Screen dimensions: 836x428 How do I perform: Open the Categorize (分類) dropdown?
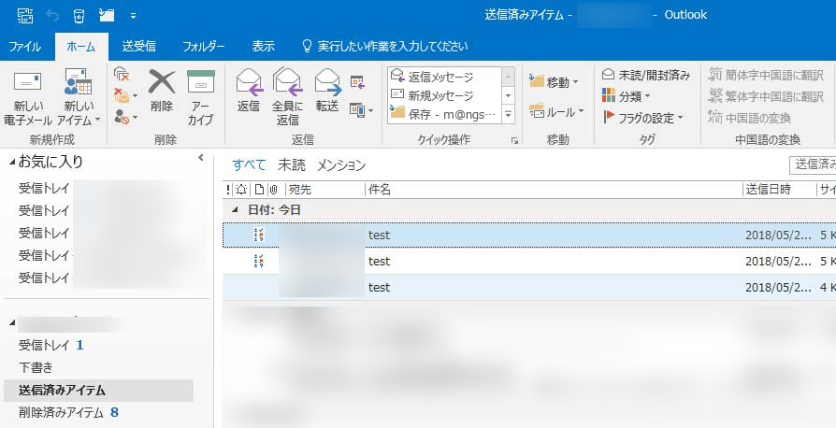pos(627,96)
